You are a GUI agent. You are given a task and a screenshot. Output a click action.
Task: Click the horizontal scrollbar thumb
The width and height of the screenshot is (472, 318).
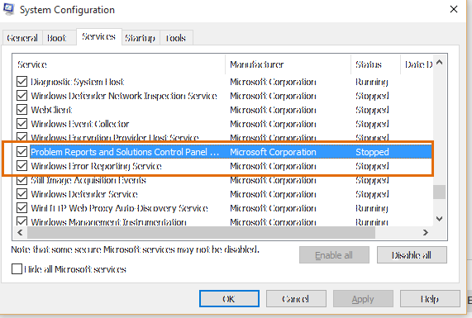click(x=201, y=233)
